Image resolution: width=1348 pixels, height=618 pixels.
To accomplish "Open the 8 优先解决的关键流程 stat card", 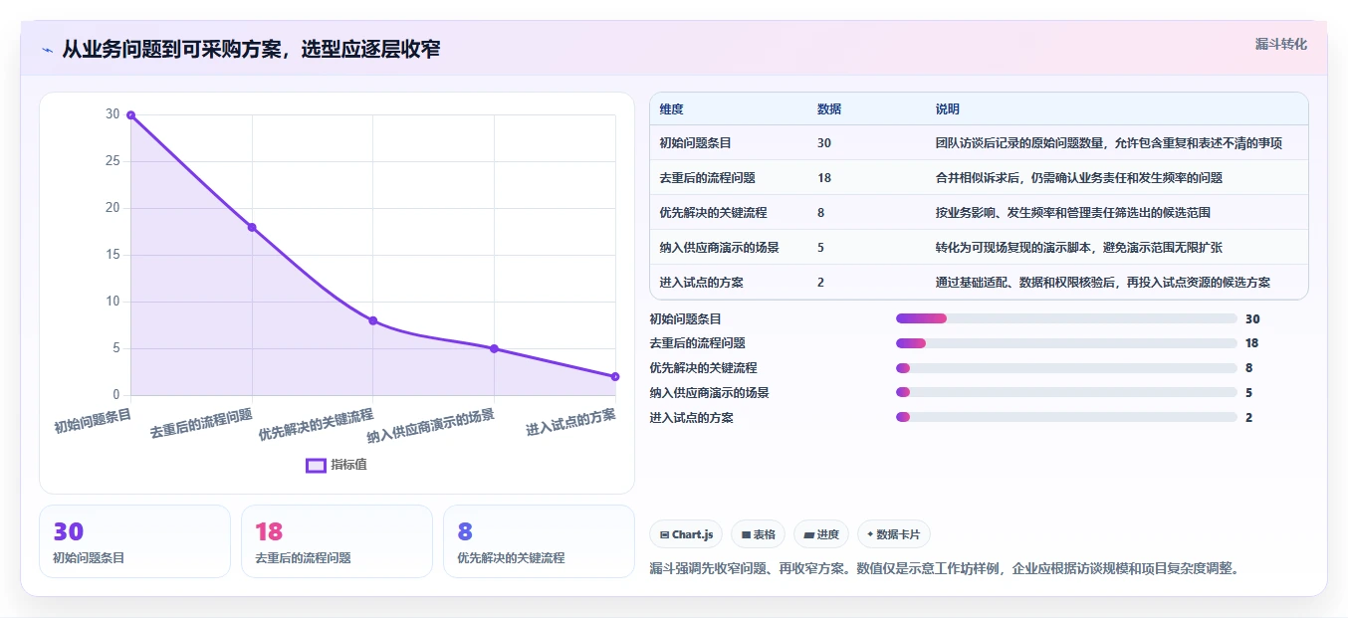I will tap(539, 541).
